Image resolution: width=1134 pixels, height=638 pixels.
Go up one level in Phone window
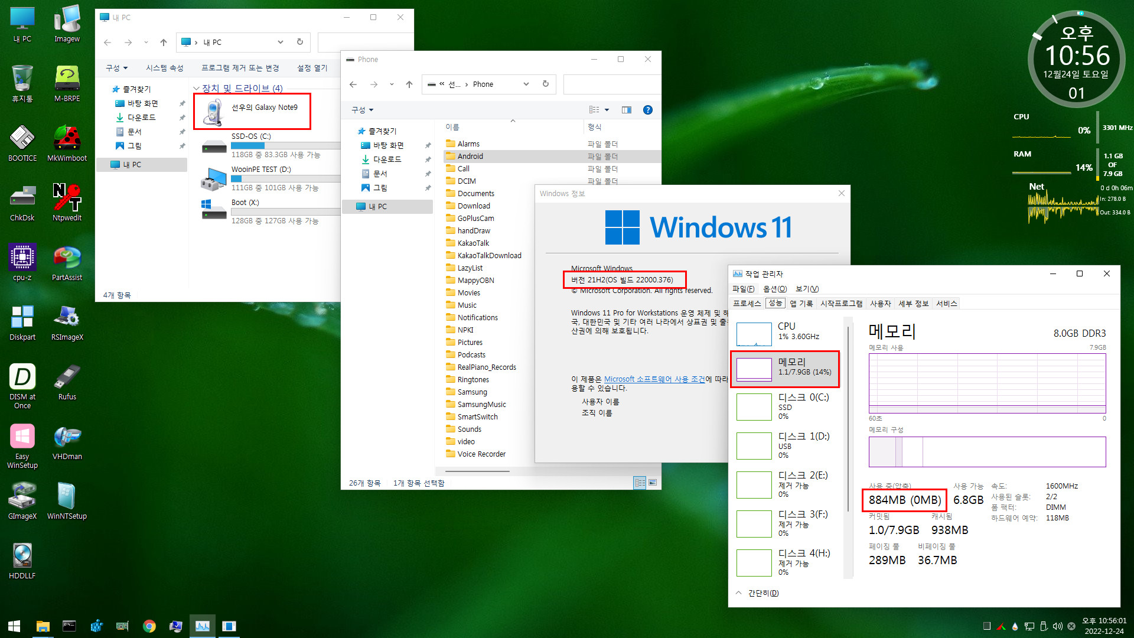tap(409, 84)
